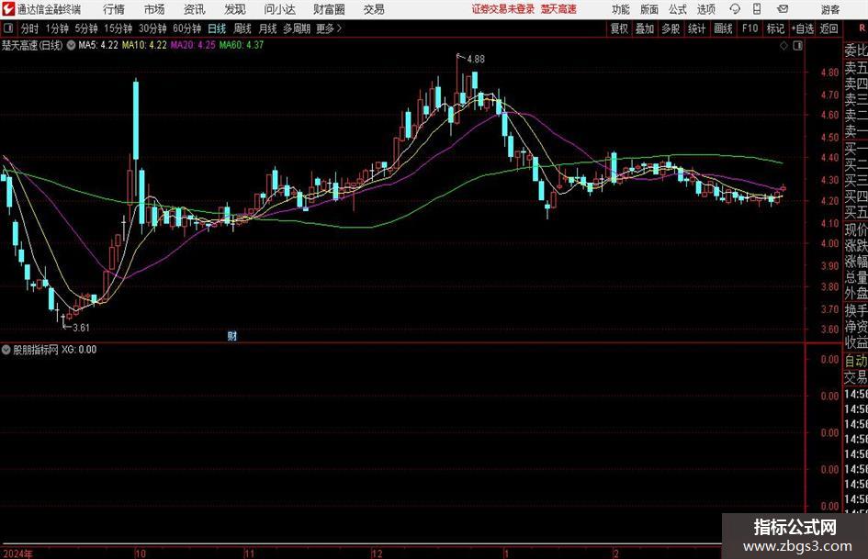Select the 日线 daily chart tab
This screenshot has height=559, width=868.
pos(217,28)
